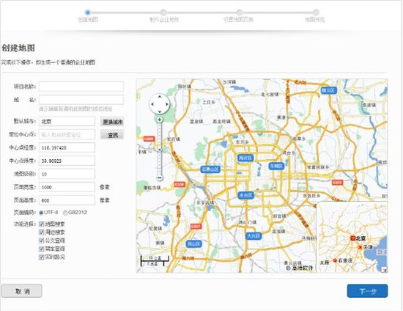The width and height of the screenshot is (403, 311).
Task: Click the G108 highway shield
Action: coord(179,184)
